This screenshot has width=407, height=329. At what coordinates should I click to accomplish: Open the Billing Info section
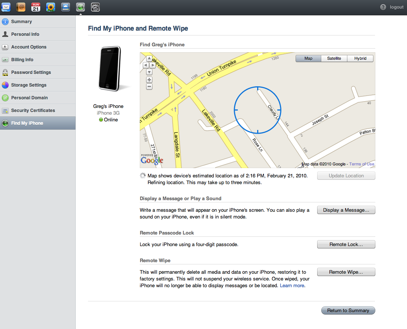[38, 59]
